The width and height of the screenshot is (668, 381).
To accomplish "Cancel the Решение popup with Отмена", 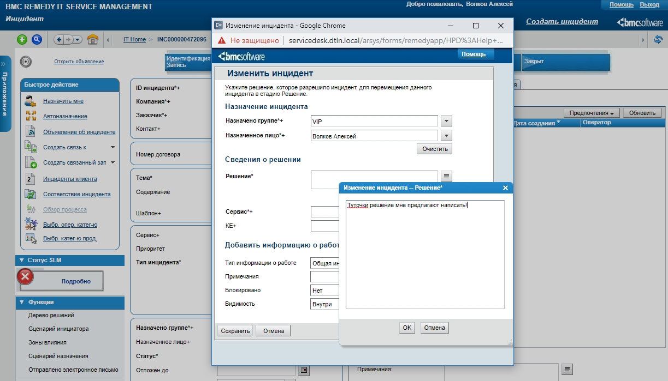I will 435,328.
